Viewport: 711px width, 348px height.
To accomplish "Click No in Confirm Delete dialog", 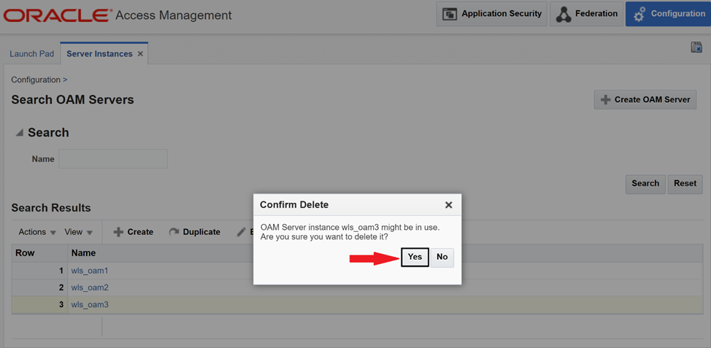I will coord(442,258).
